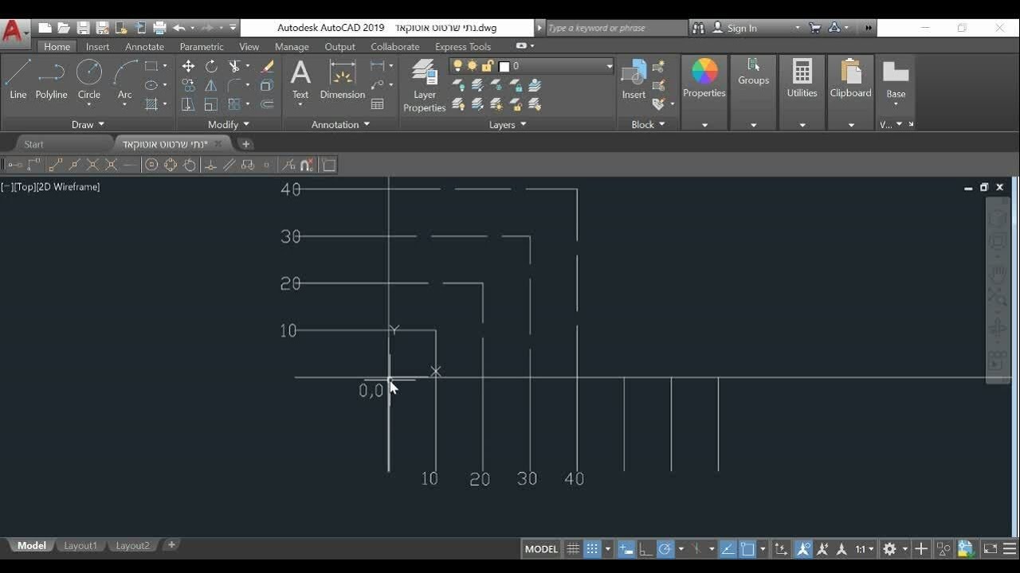Click the Save icon in quick access toolbar
The height and width of the screenshot is (573, 1020).
[83, 28]
